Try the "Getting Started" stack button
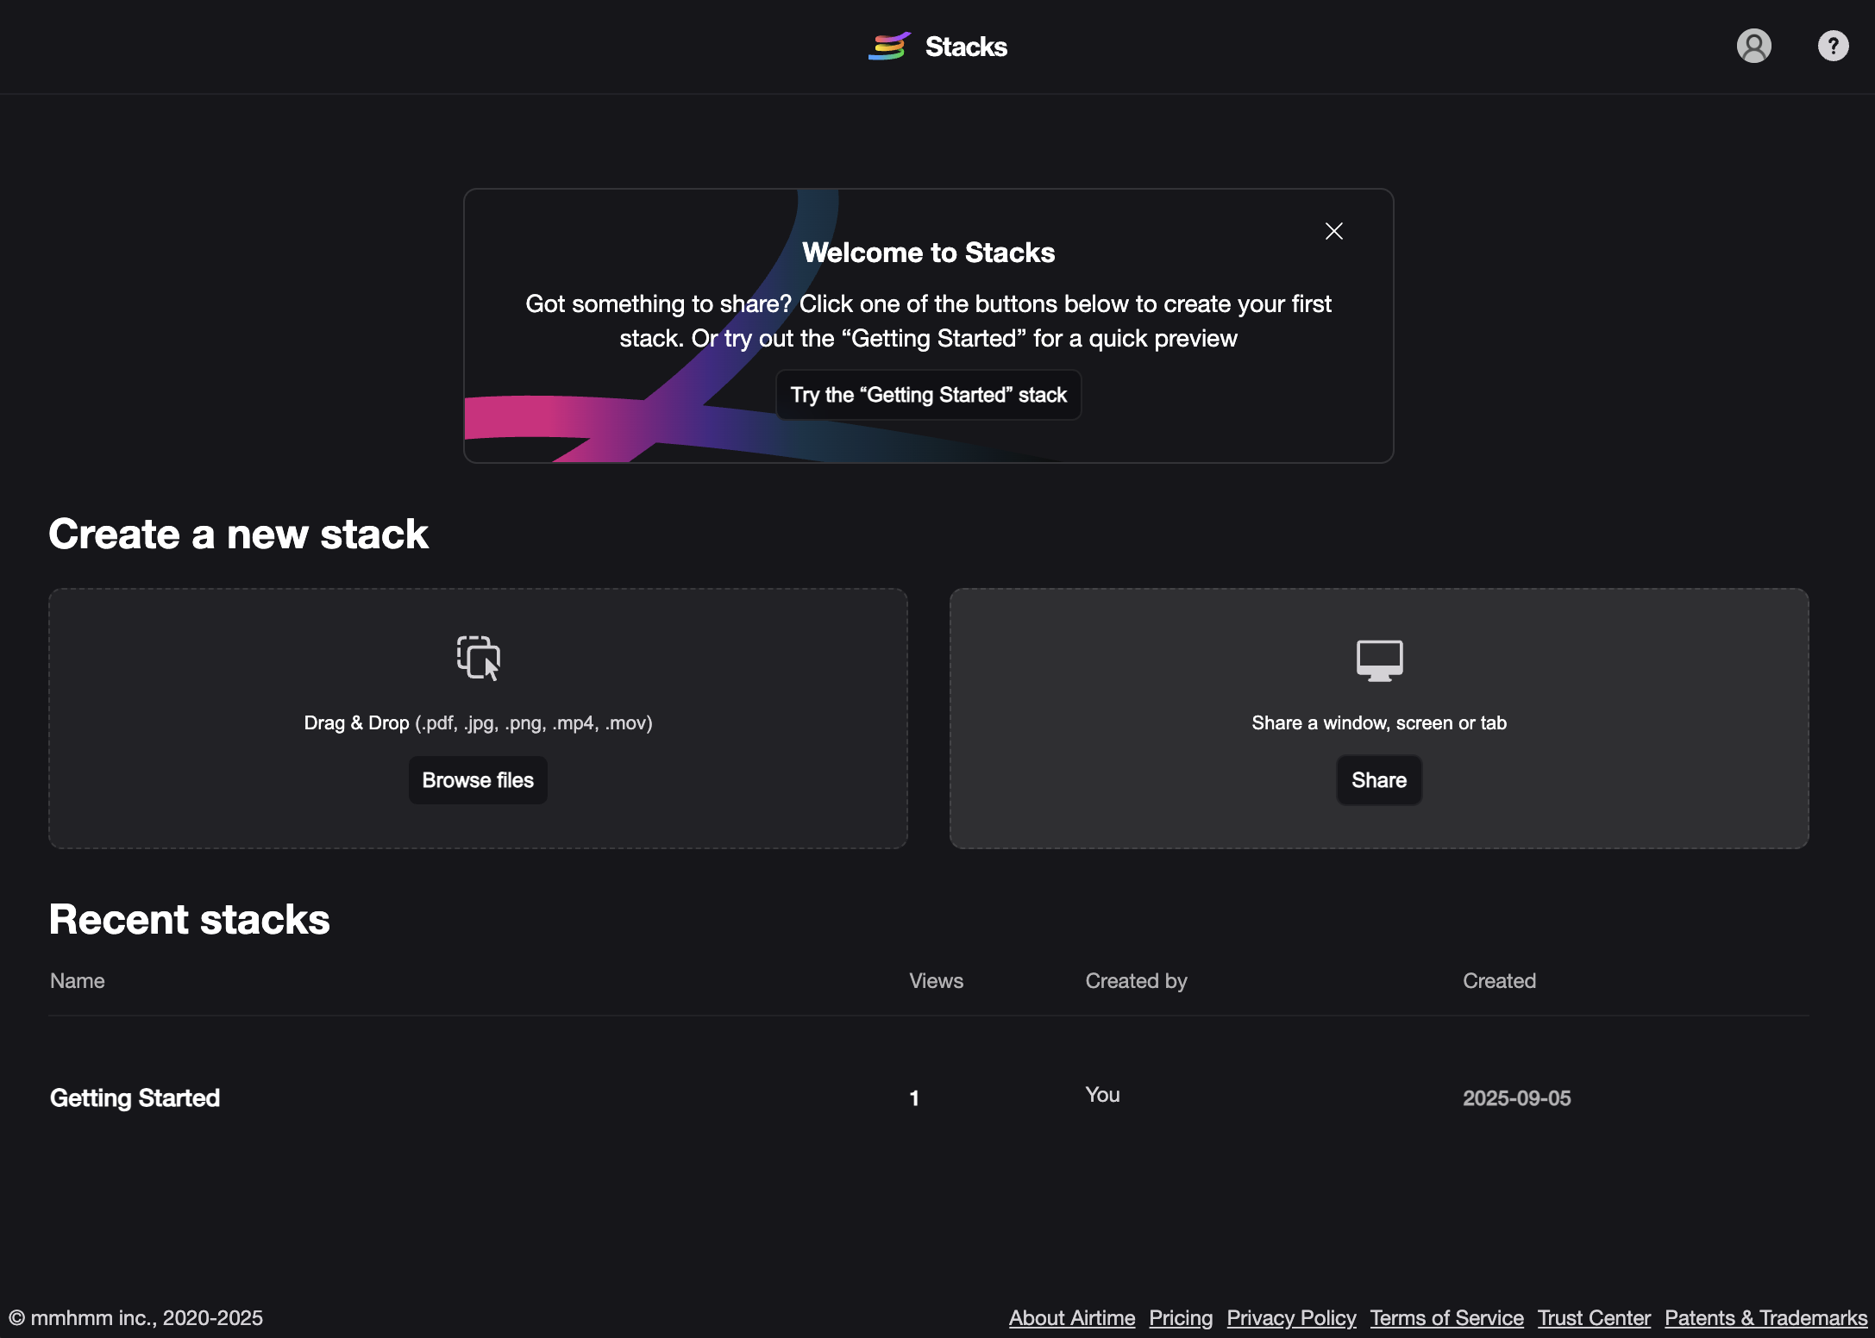This screenshot has height=1338, width=1875. 928,395
